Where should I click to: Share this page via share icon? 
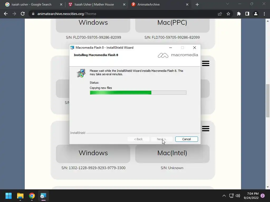(x=220, y=14)
